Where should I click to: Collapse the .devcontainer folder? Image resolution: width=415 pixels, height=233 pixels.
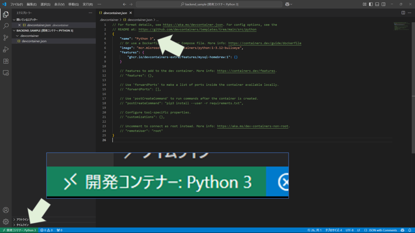pos(17,36)
